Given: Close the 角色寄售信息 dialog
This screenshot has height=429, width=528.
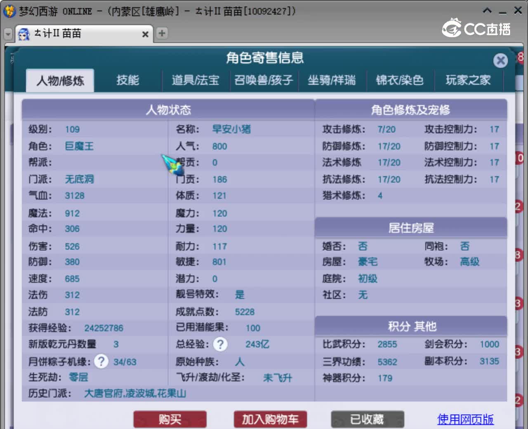Looking at the screenshot, I should [x=500, y=61].
